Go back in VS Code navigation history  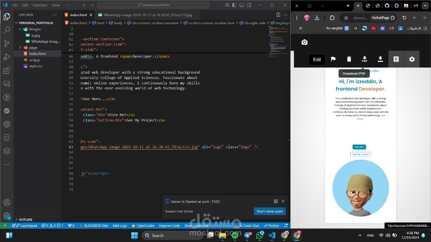84,5
